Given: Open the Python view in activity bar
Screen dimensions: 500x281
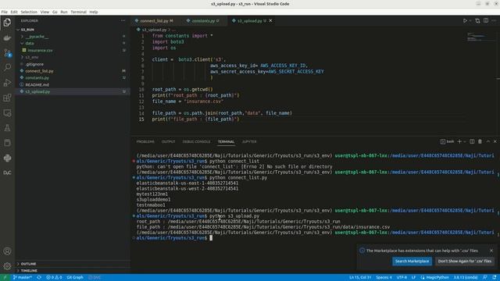Looking at the screenshot, I should point(7,158).
